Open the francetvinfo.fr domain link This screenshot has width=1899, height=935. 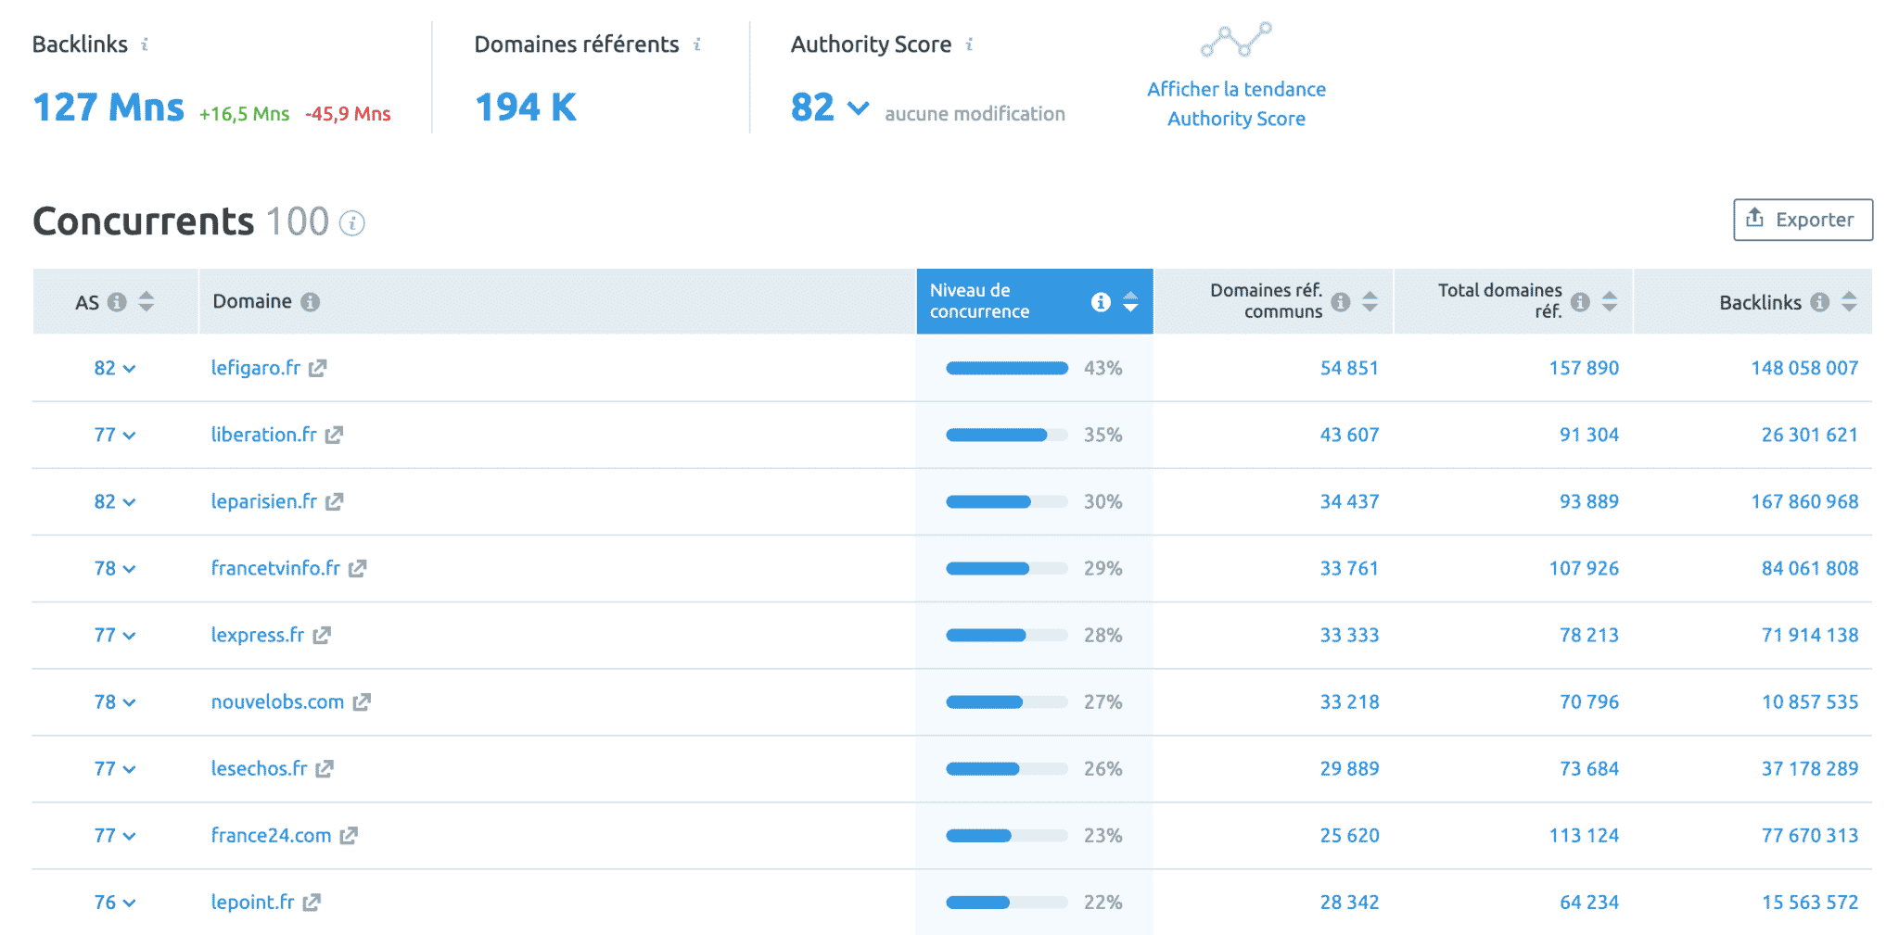point(275,568)
